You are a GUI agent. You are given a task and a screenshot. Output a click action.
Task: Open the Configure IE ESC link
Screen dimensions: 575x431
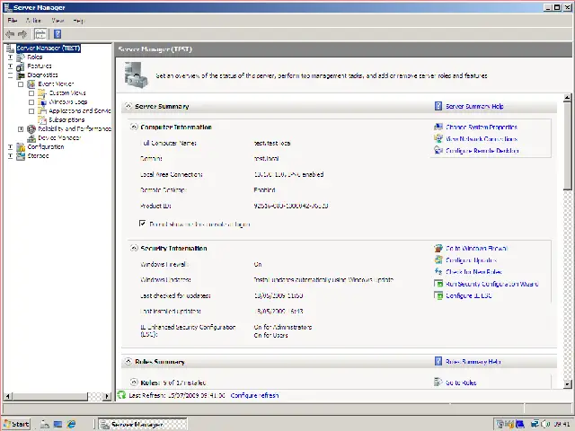click(x=469, y=295)
